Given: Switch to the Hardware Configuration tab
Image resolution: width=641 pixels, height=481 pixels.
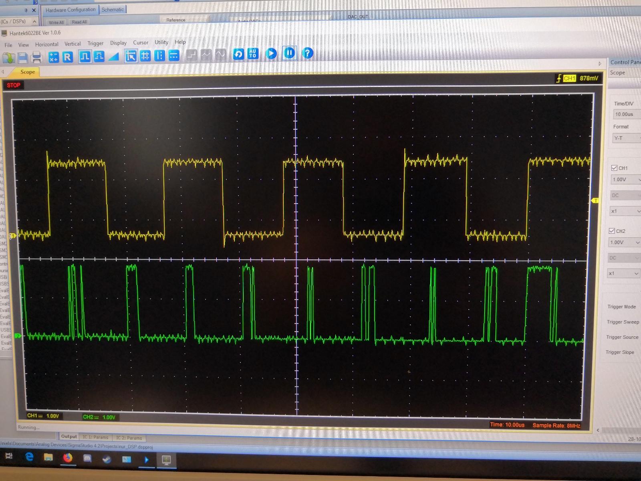Looking at the screenshot, I should tap(71, 10).
